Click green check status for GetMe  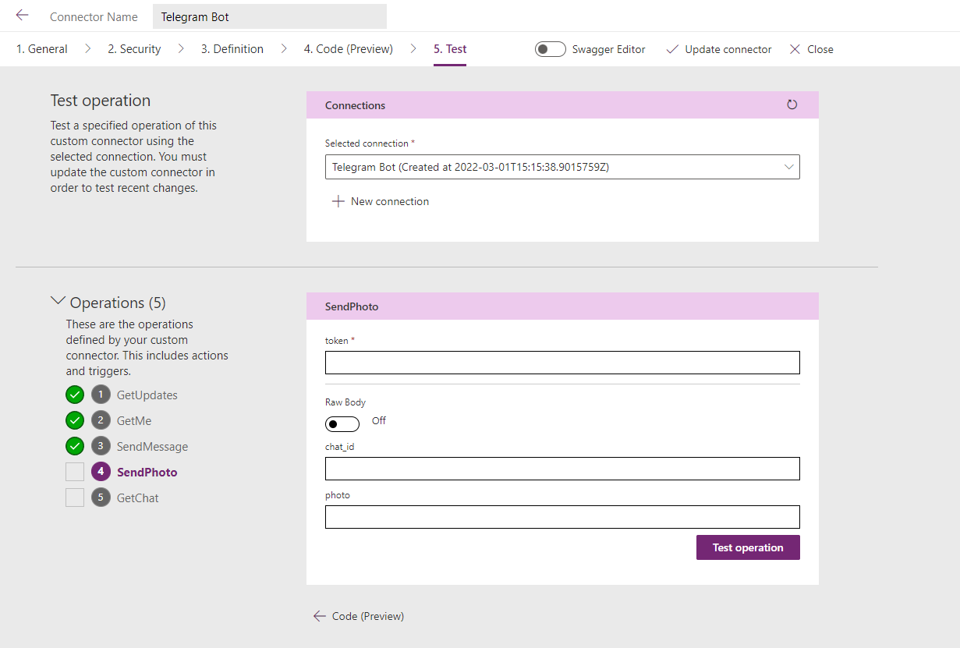(75, 420)
